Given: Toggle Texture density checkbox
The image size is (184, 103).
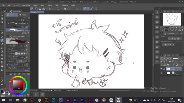Looking at the screenshot, I should (7, 65).
